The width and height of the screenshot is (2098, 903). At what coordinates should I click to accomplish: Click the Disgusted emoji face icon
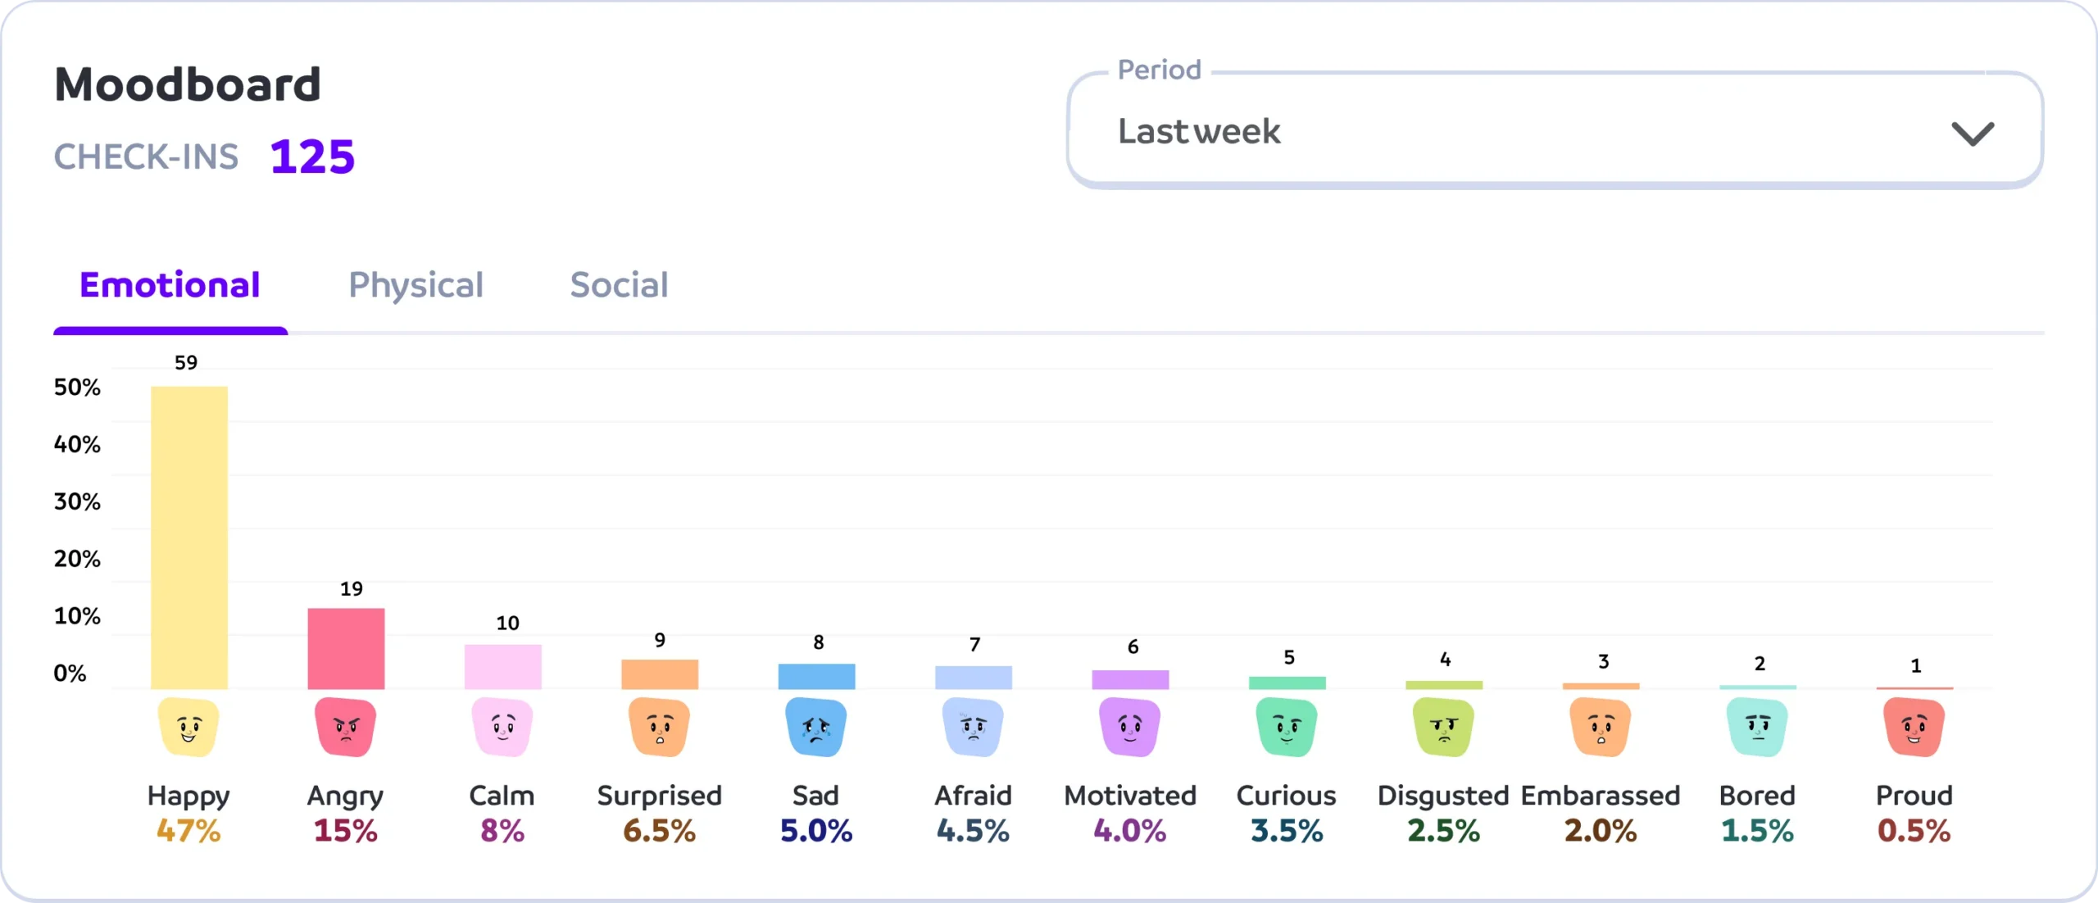(1443, 727)
